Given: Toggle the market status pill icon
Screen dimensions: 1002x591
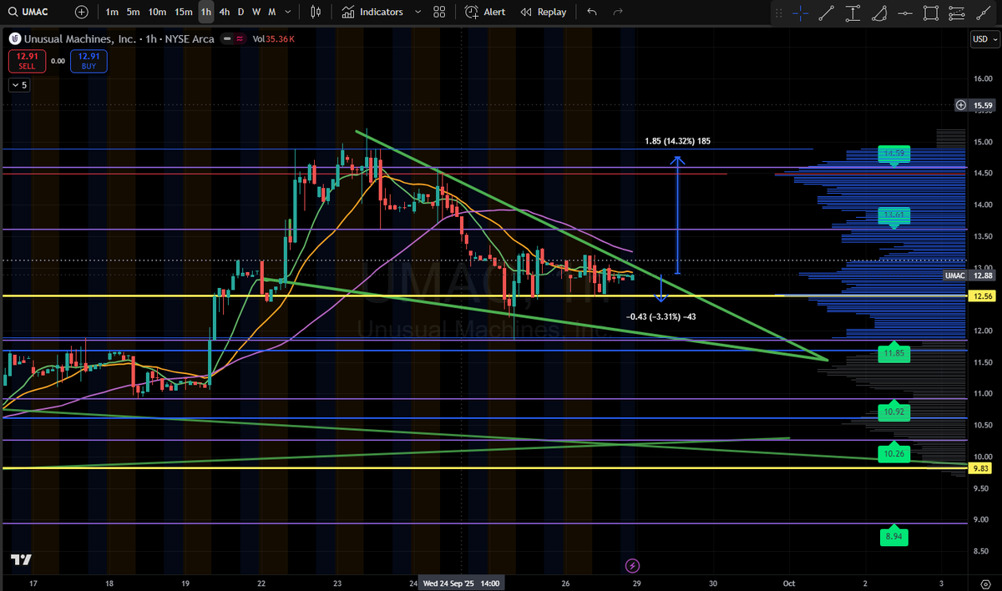Looking at the screenshot, I should 231,39.
